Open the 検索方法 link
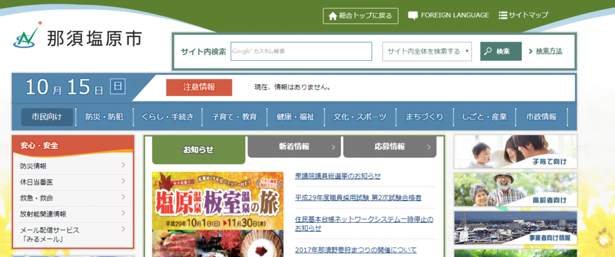The width and height of the screenshot is (615, 257). point(549,51)
